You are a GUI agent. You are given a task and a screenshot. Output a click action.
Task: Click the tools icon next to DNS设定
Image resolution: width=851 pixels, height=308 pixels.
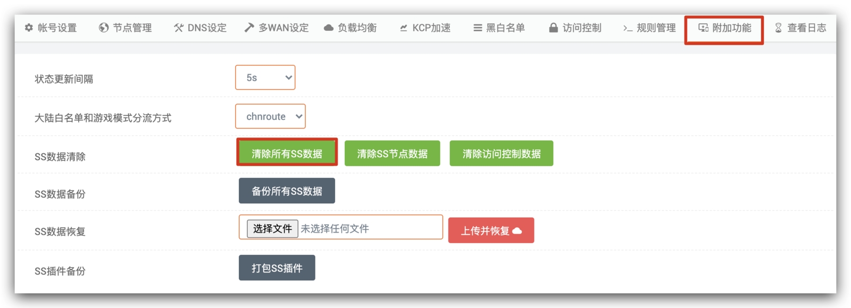click(179, 28)
